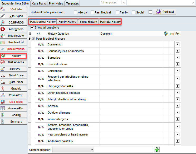Check the Past Medical reviewed checkbox

[92, 12]
